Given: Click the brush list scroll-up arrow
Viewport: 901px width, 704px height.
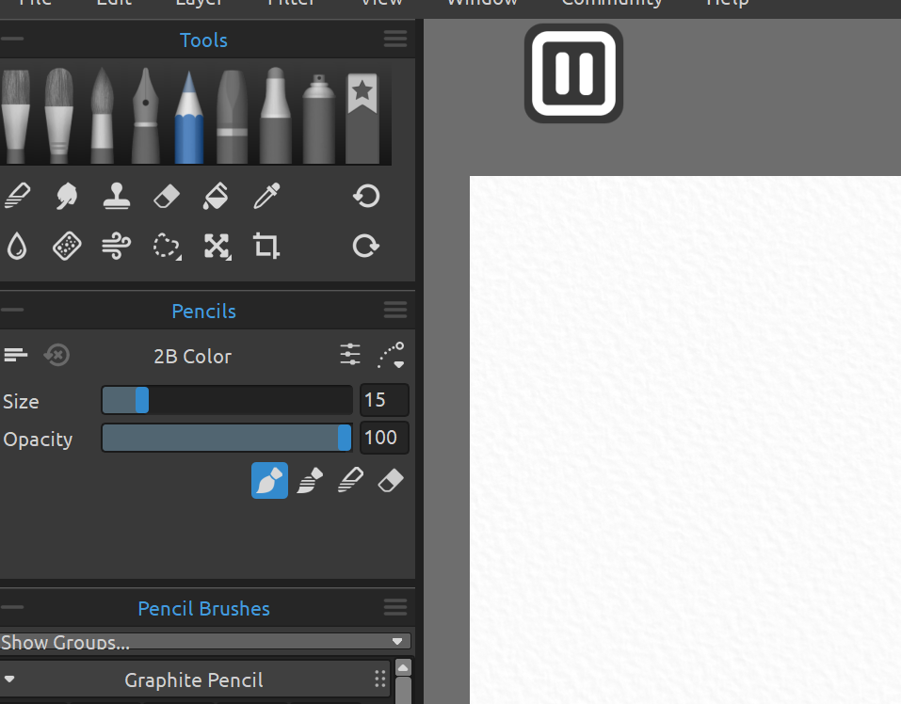Looking at the screenshot, I should coord(403,667).
